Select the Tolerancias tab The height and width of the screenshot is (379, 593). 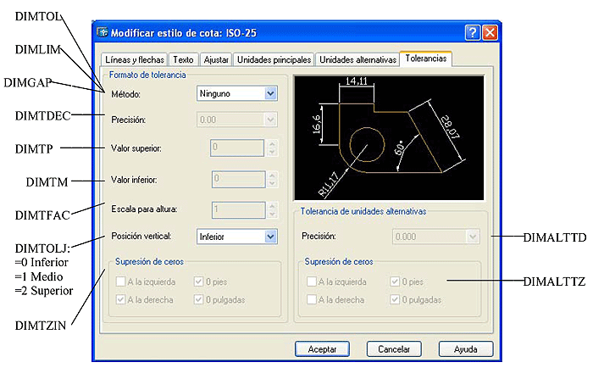click(x=426, y=59)
